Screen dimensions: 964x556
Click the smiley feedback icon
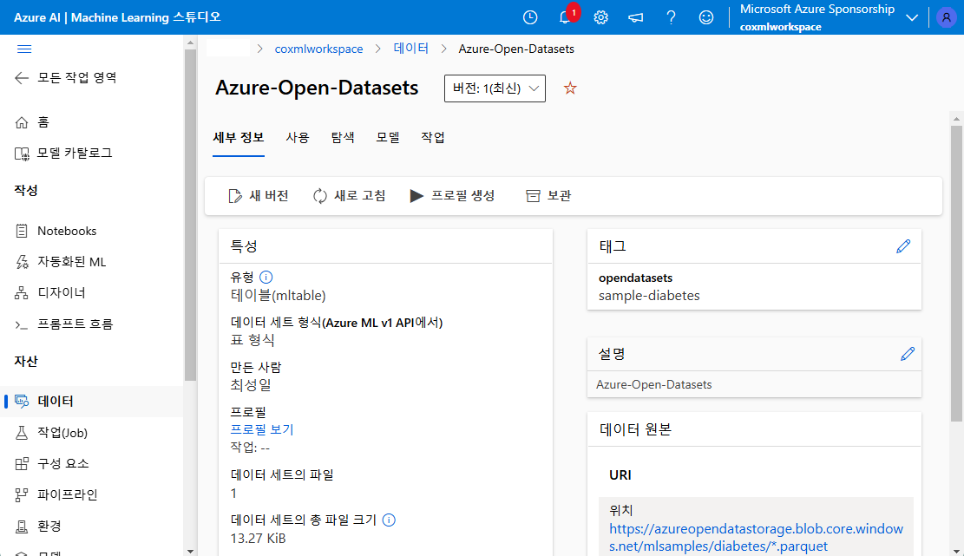click(x=705, y=17)
